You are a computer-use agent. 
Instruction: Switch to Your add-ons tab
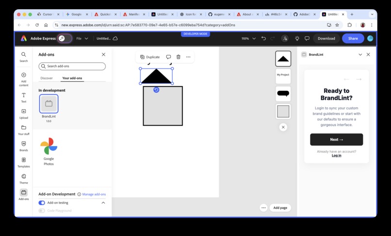pos(72,78)
